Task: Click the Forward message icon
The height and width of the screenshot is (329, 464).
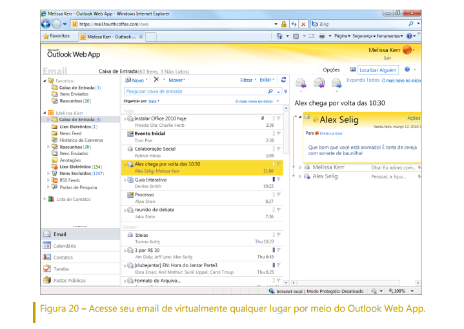Action: (336, 82)
